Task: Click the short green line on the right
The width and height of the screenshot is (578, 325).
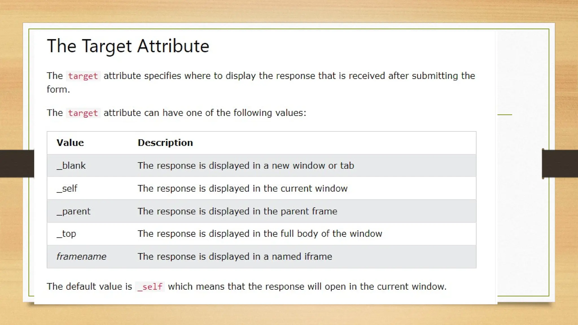Action: pos(505,115)
